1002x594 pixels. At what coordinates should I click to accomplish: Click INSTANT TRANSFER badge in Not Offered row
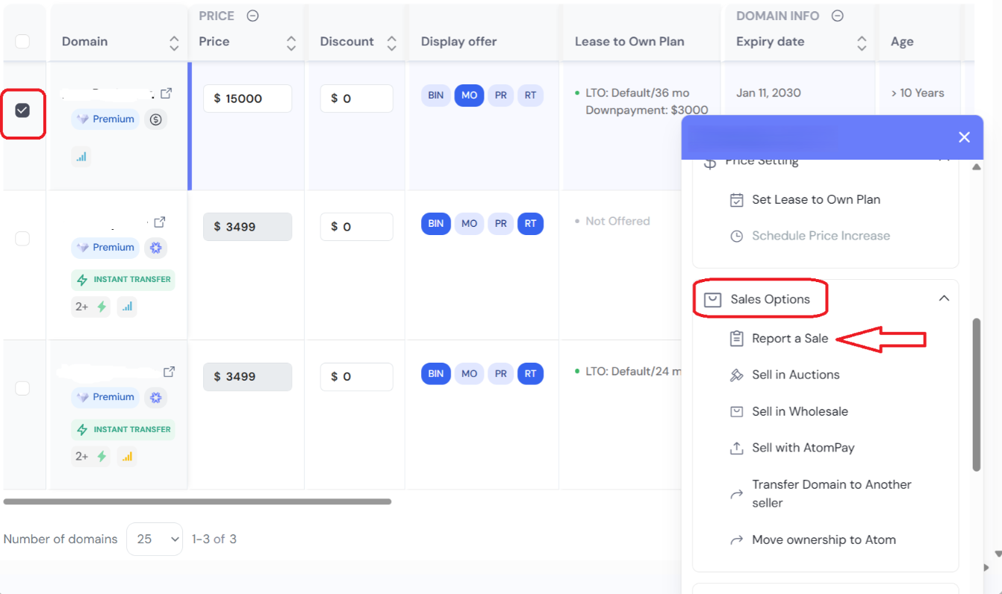[123, 280]
